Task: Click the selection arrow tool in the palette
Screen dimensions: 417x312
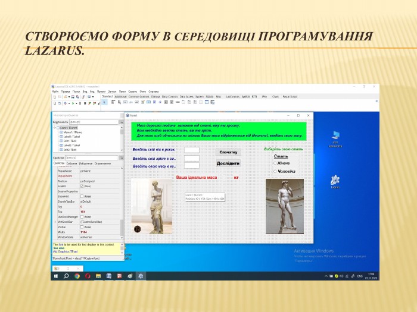Action: pyautogui.click(x=104, y=102)
